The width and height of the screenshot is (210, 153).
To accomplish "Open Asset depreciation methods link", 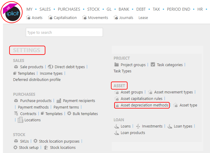I will pyautogui.click(x=144, y=105).
